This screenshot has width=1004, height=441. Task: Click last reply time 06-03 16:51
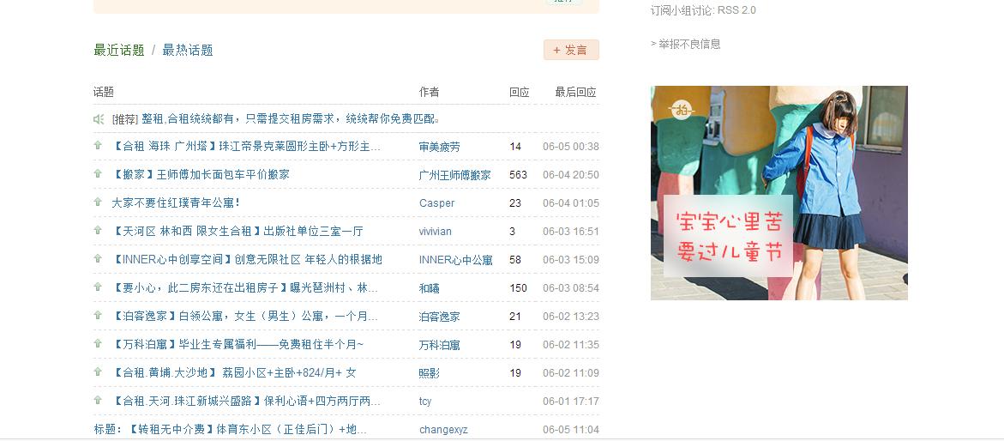[x=570, y=232]
